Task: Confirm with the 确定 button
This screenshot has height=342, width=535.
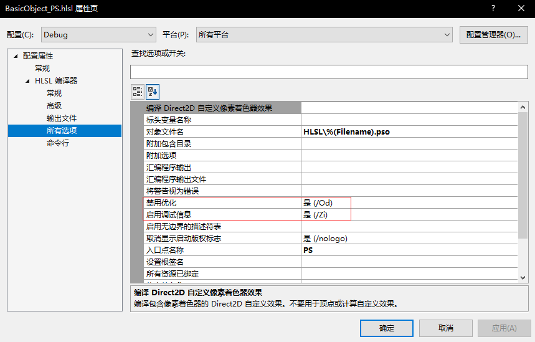Action: click(387, 328)
